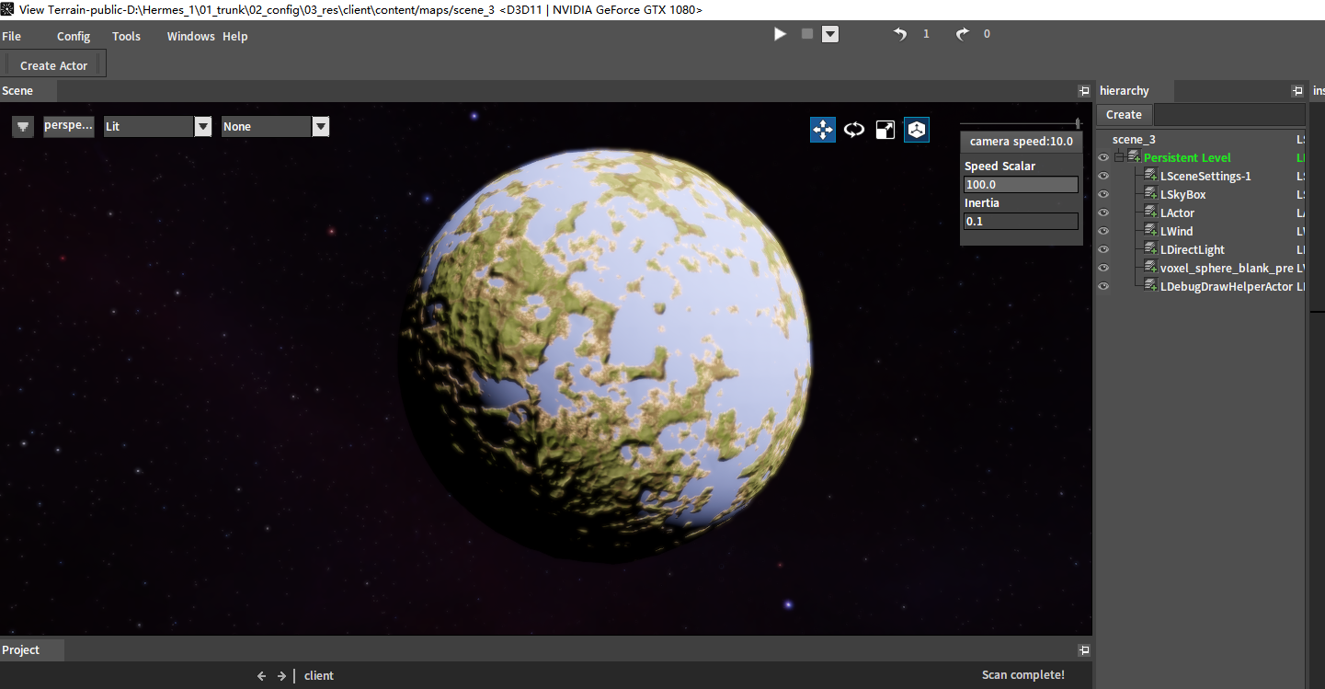Toggle the coordinate space cube icon
The height and width of the screenshot is (689, 1325).
point(916,130)
